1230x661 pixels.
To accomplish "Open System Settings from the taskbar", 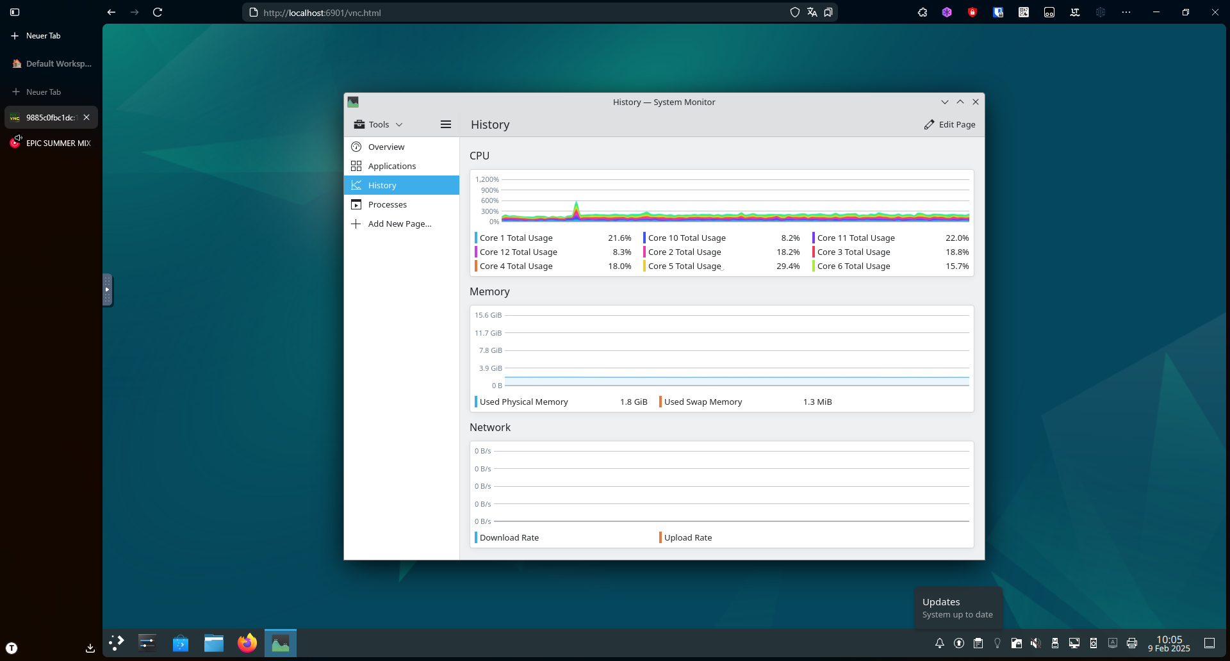I will [147, 643].
